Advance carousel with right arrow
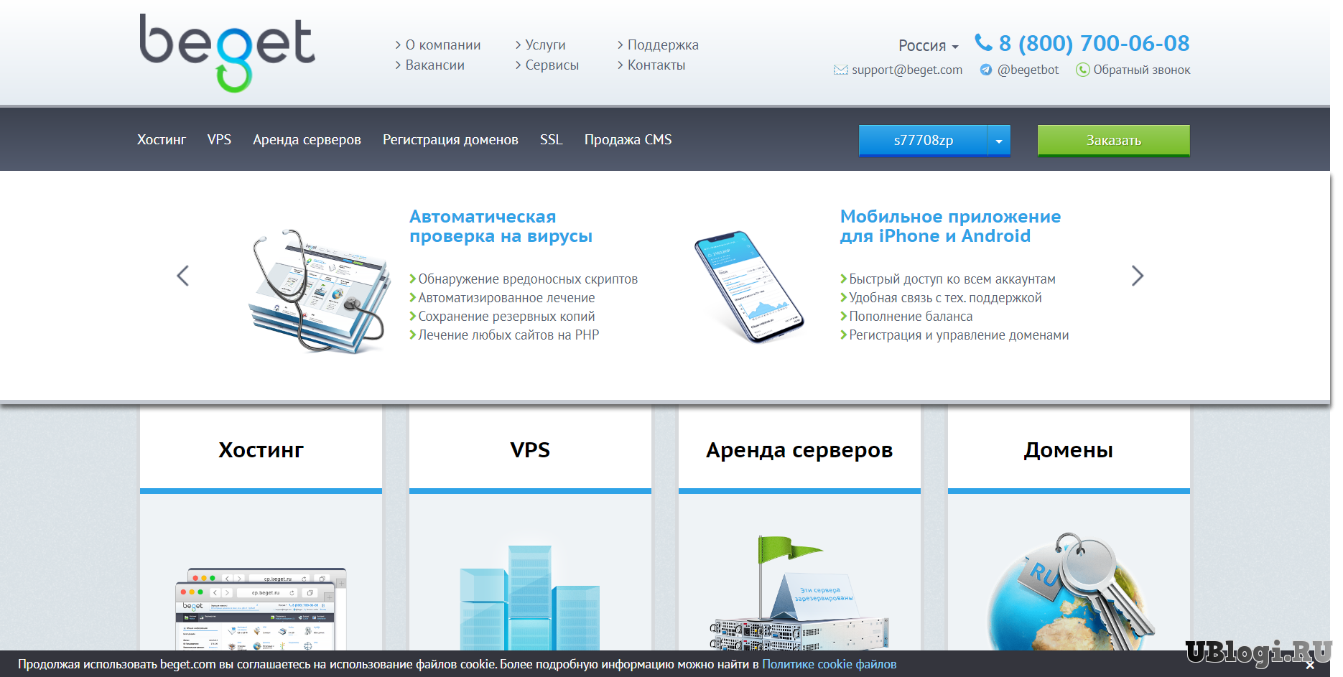 click(x=1137, y=276)
